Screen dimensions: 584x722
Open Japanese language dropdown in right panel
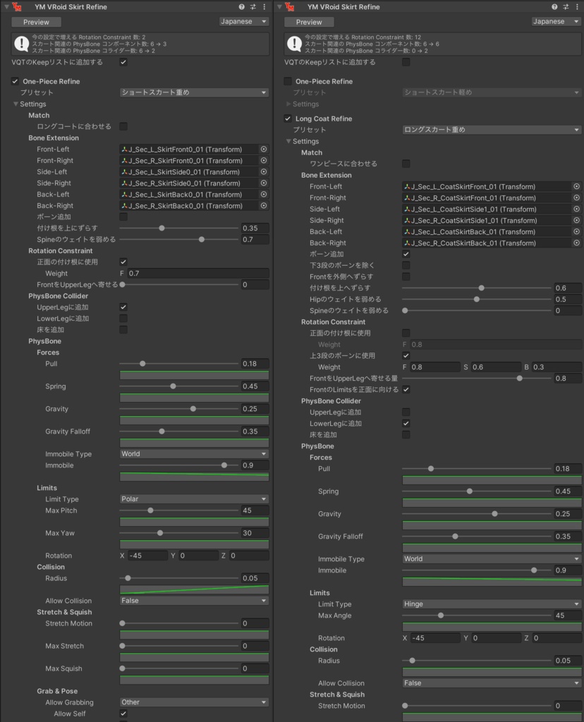coord(556,22)
